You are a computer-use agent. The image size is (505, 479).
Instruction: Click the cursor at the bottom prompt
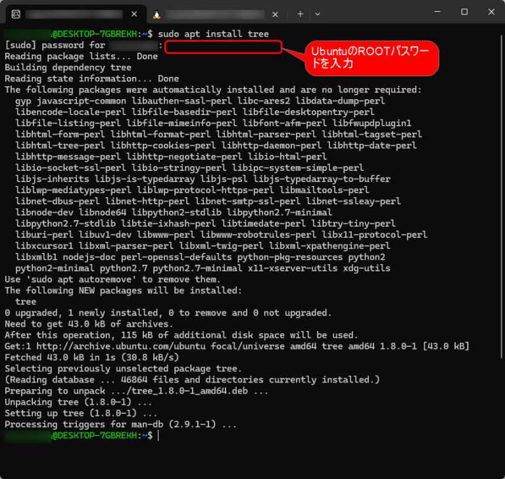158,436
